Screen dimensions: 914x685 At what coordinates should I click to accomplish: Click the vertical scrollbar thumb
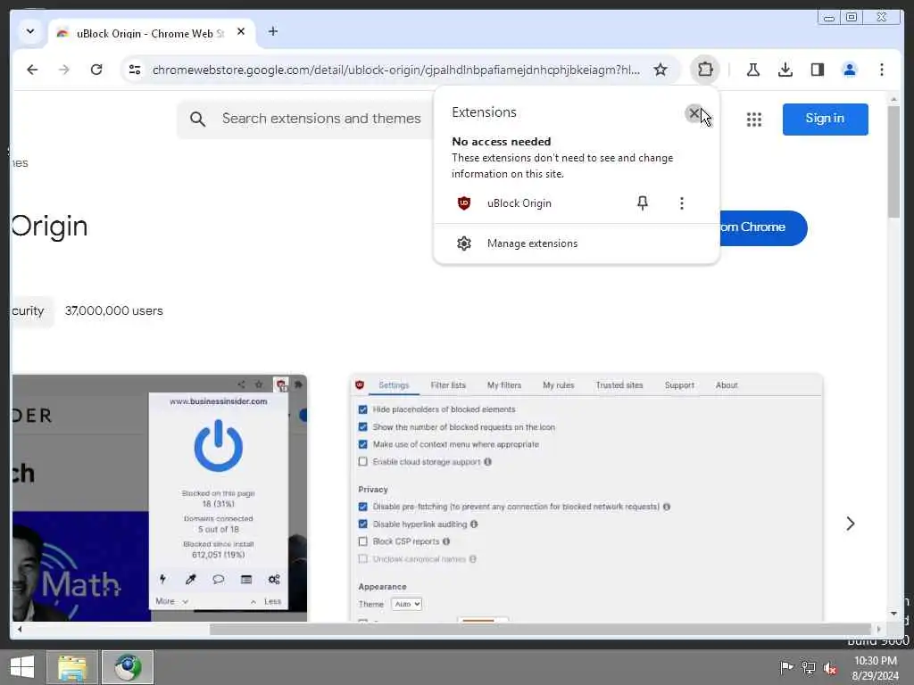point(893,162)
